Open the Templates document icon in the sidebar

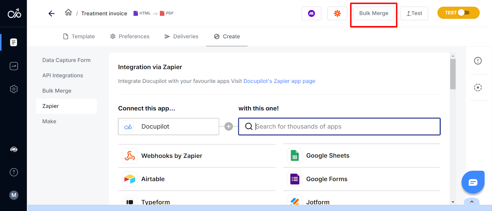14,42
